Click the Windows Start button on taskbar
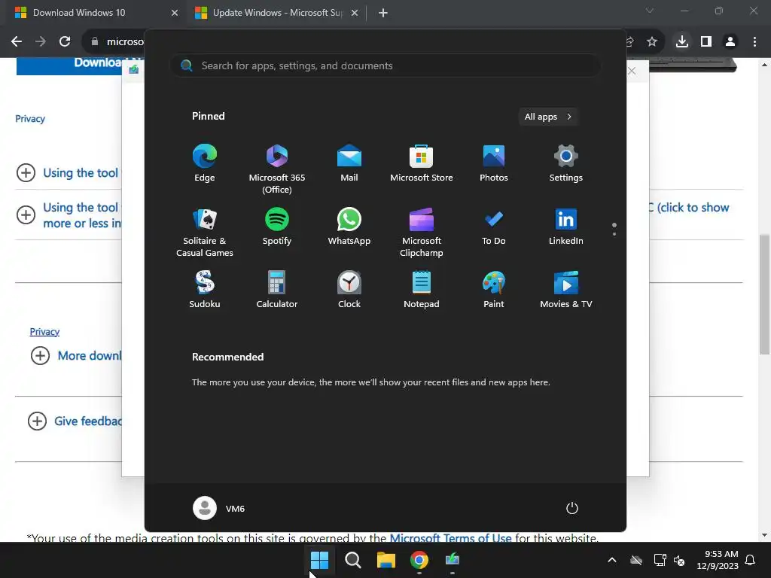Screen dimensions: 771x578 319,559
